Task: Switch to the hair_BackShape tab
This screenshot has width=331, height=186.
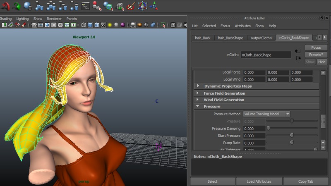Action: [231, 38]
